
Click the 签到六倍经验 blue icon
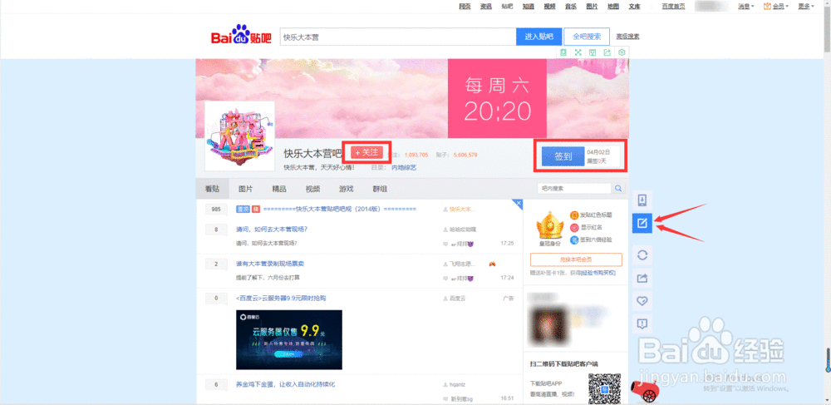point(574,240)
